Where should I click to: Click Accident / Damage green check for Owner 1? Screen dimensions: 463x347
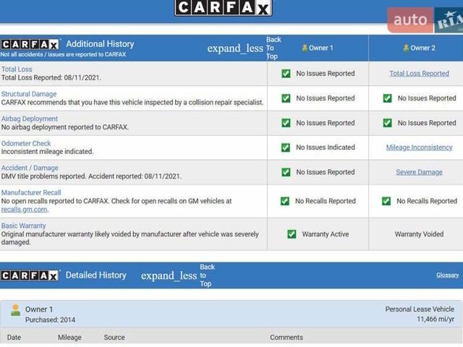click(286, 172)
